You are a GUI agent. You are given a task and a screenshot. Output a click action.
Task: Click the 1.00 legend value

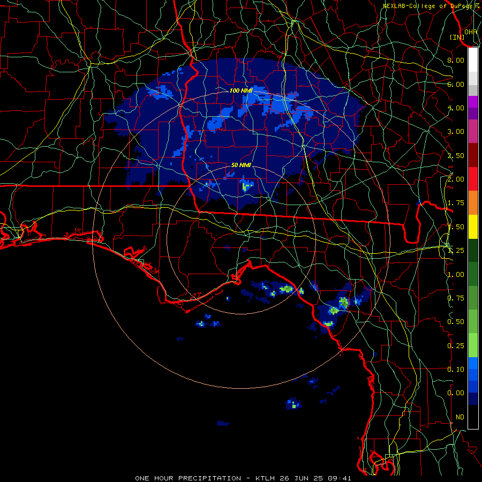[456, 275]
